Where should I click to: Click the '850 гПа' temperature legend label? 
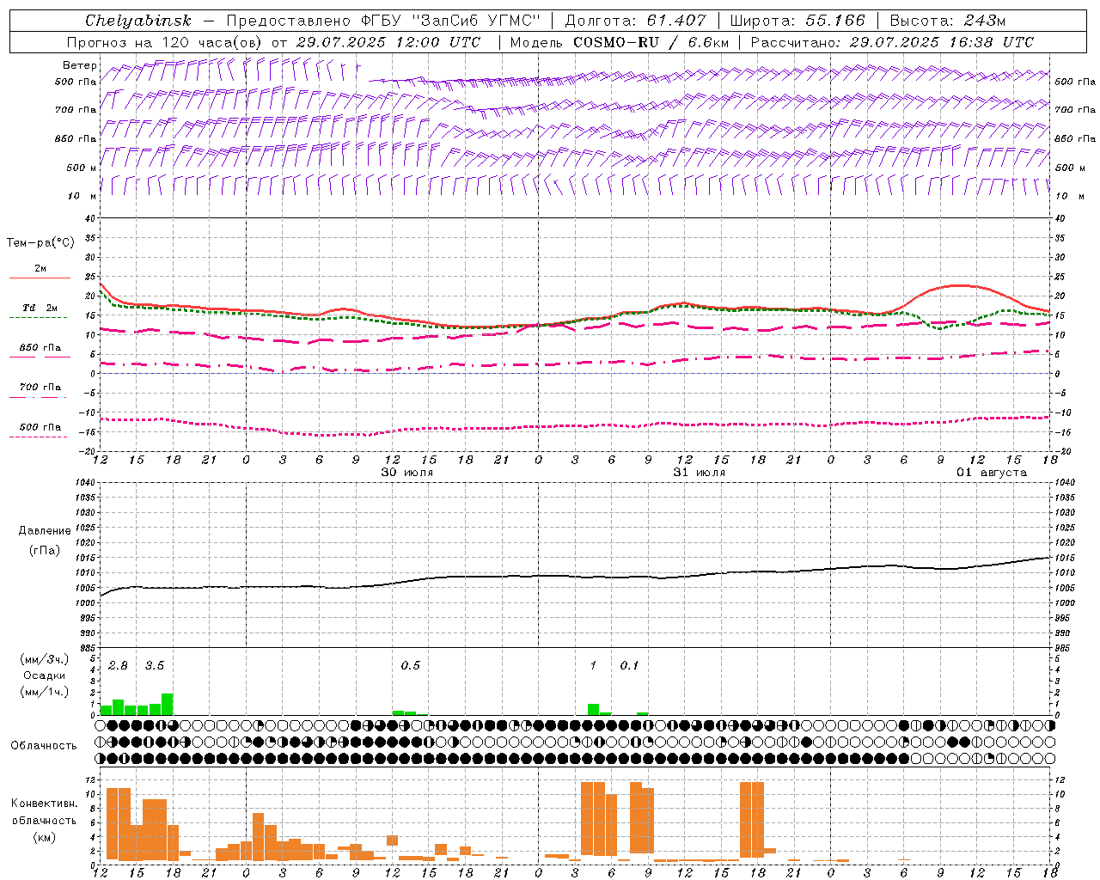tap(40, 348)
